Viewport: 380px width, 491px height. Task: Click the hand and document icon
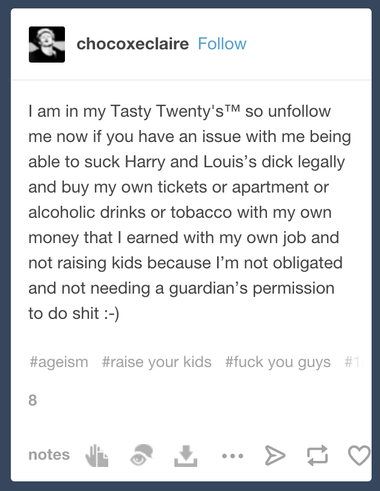pyautogui.click(x=97, y=455)
